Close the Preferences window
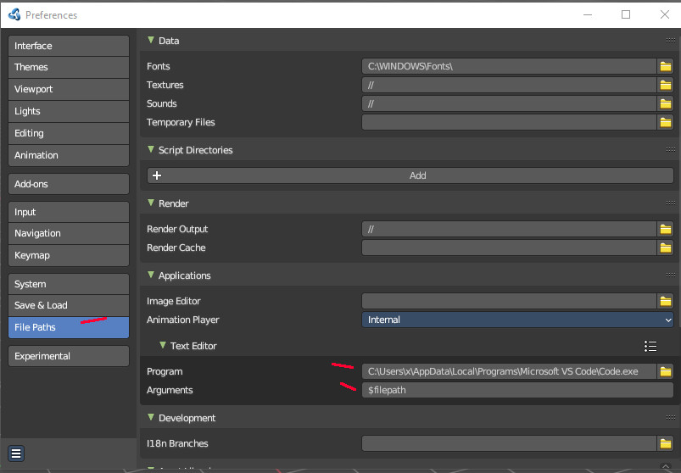Viewport: 681px width, 473px height. [x=665, y=14]
